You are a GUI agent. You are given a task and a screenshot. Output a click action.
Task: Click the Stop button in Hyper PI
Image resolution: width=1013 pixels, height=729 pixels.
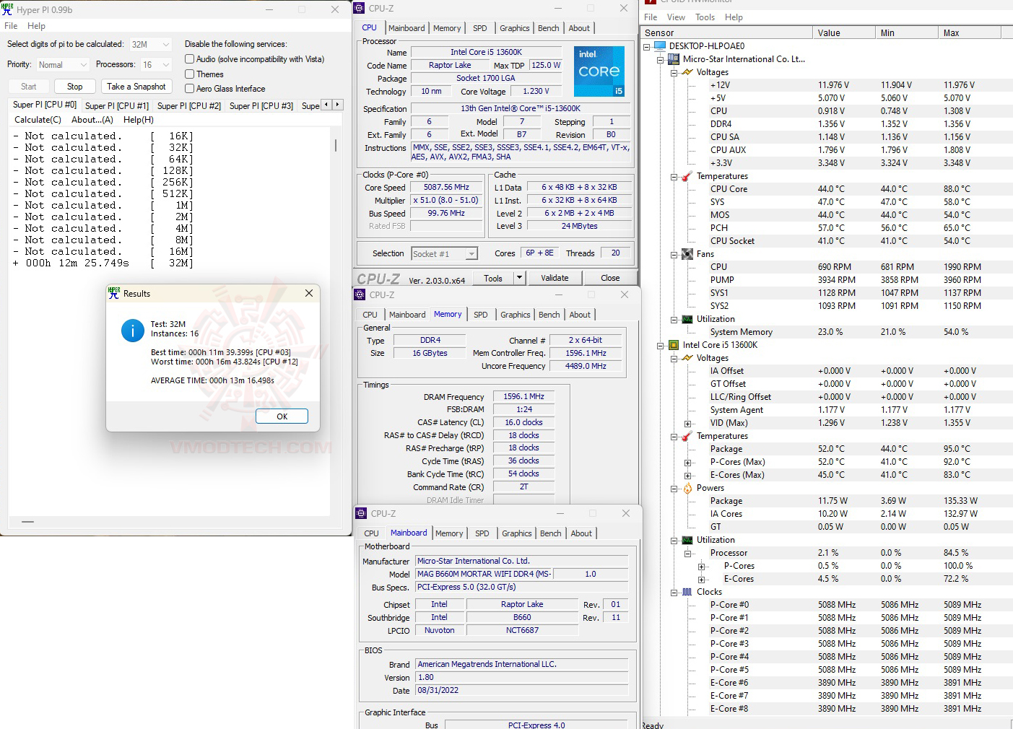75,87
